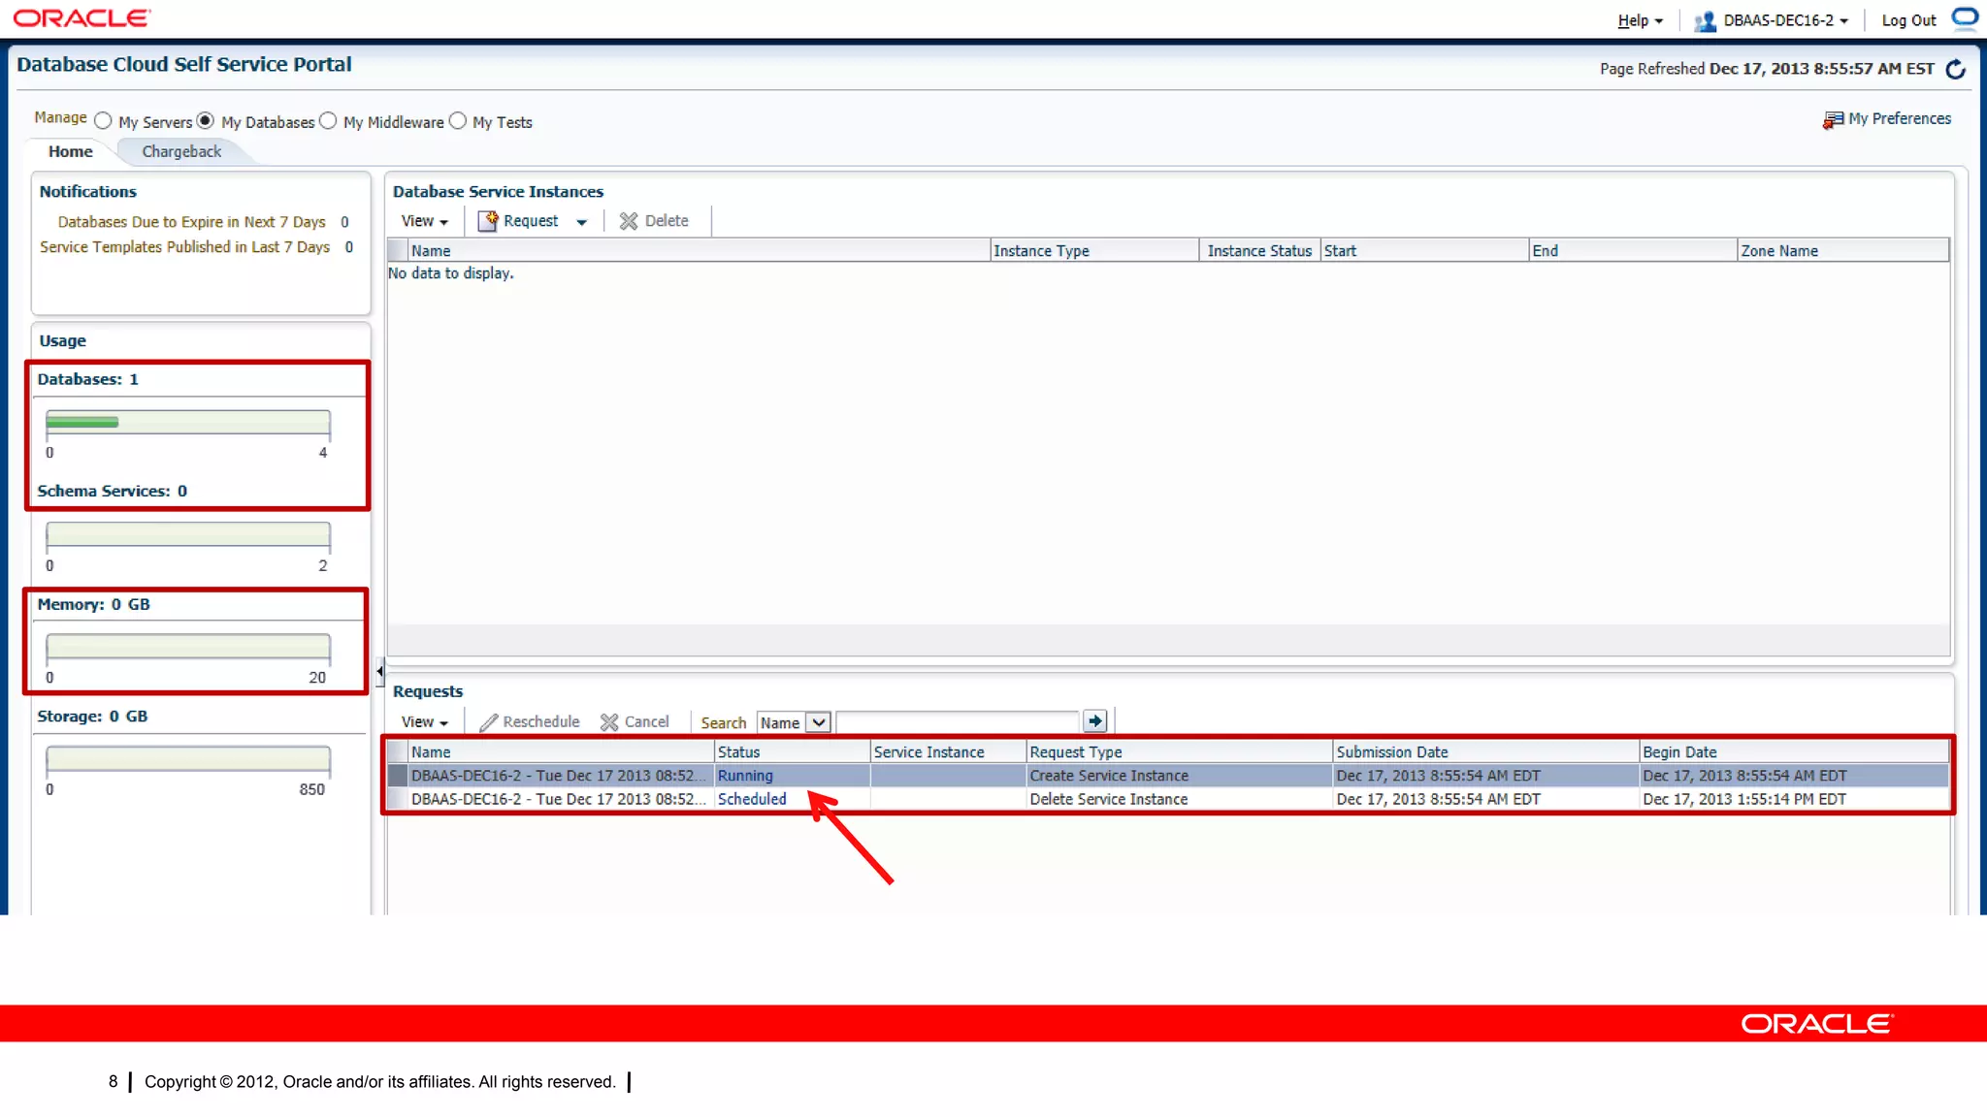This screenshot has width=1987, height=1117.
Task: Focus the Requests search input field
Action: point(958,722)
